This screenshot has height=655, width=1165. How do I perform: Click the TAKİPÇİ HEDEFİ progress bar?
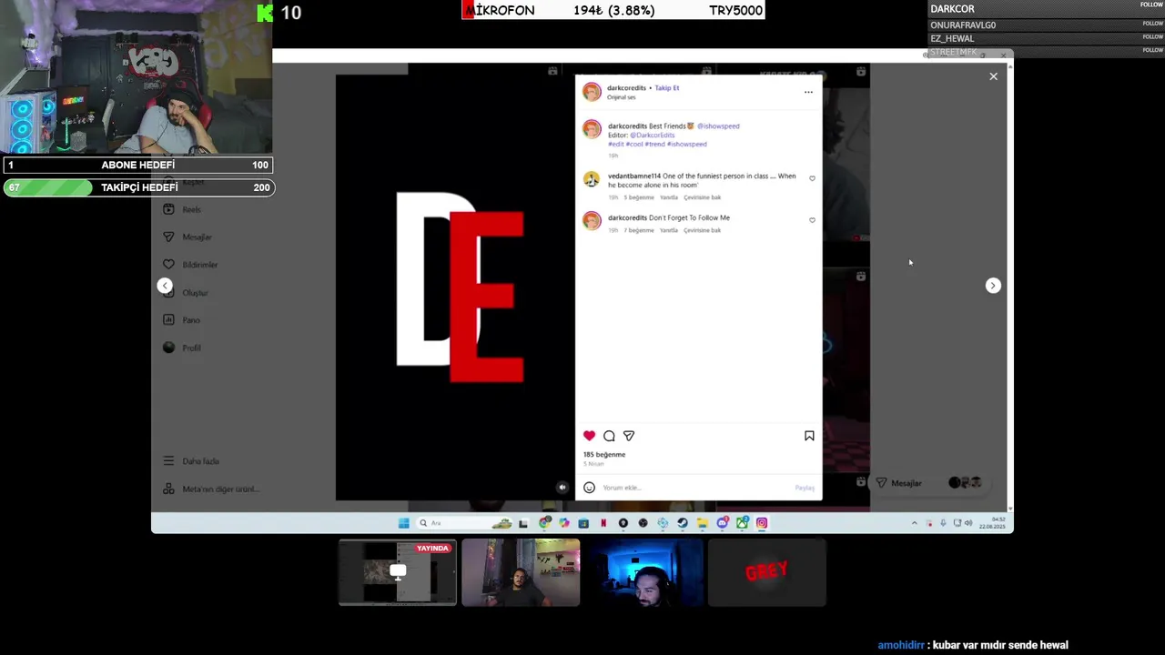coord(137,187)
